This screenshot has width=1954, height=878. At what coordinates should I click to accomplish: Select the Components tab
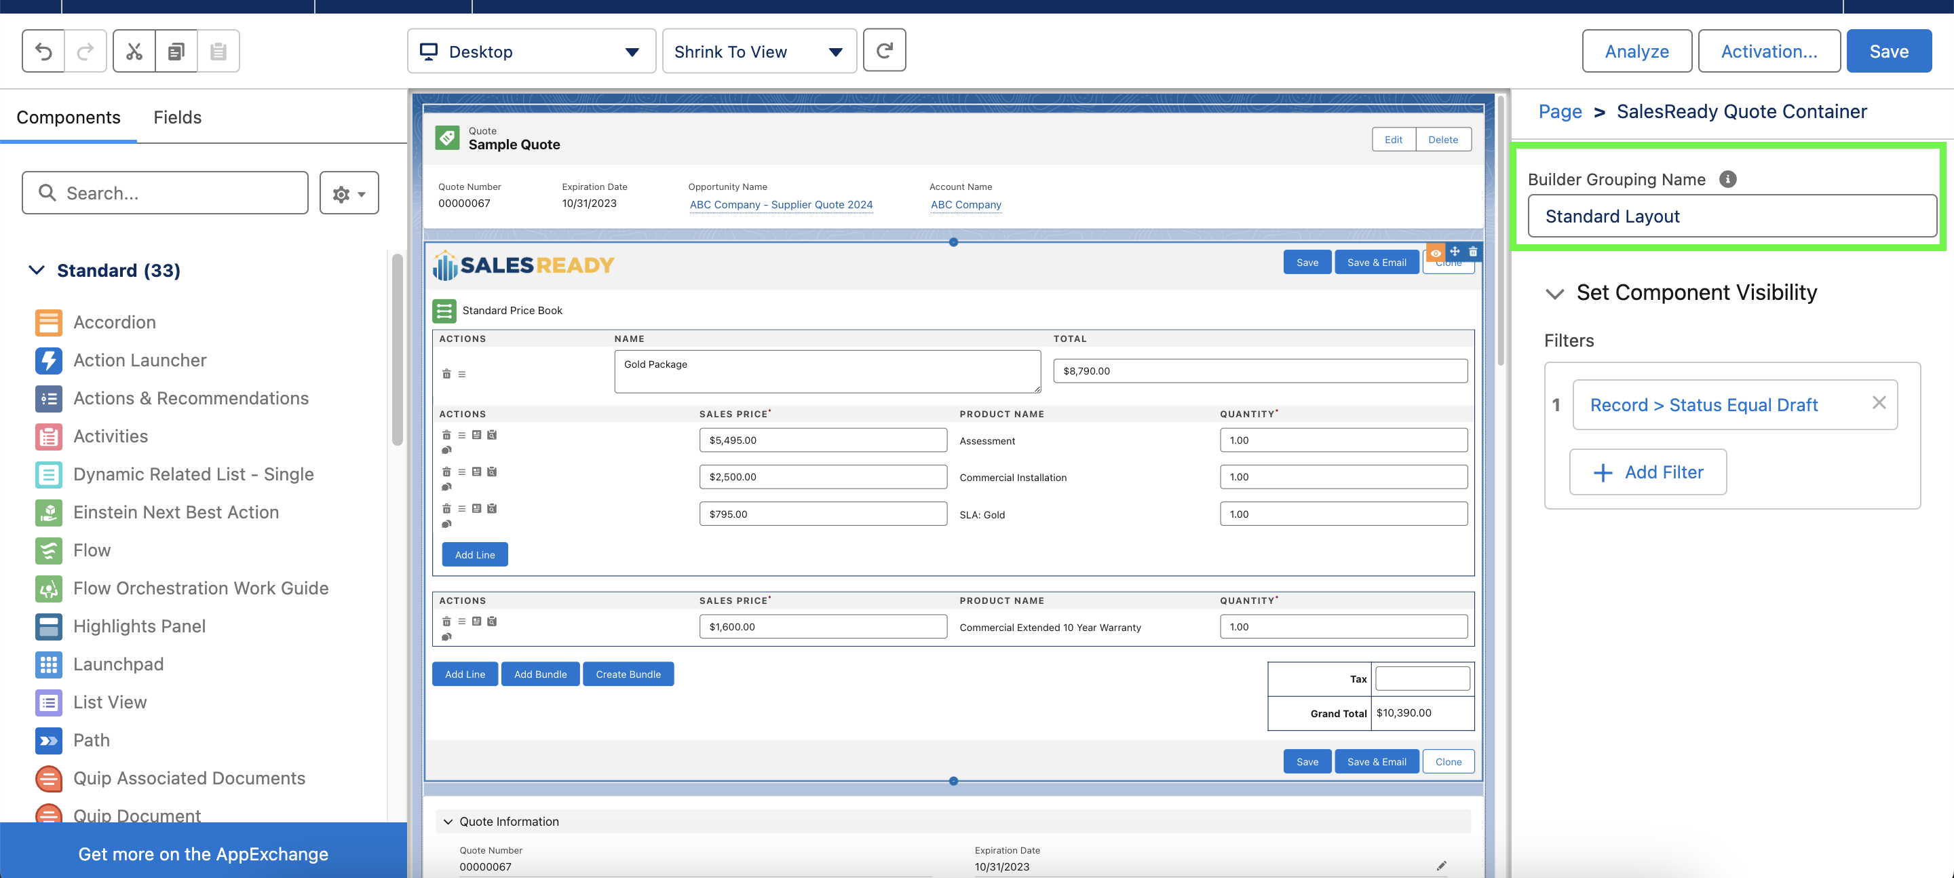pyautogui.click(x=69, y=117)
